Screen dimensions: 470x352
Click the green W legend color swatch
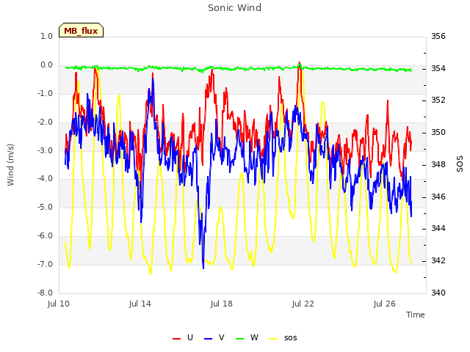(240, 339)
